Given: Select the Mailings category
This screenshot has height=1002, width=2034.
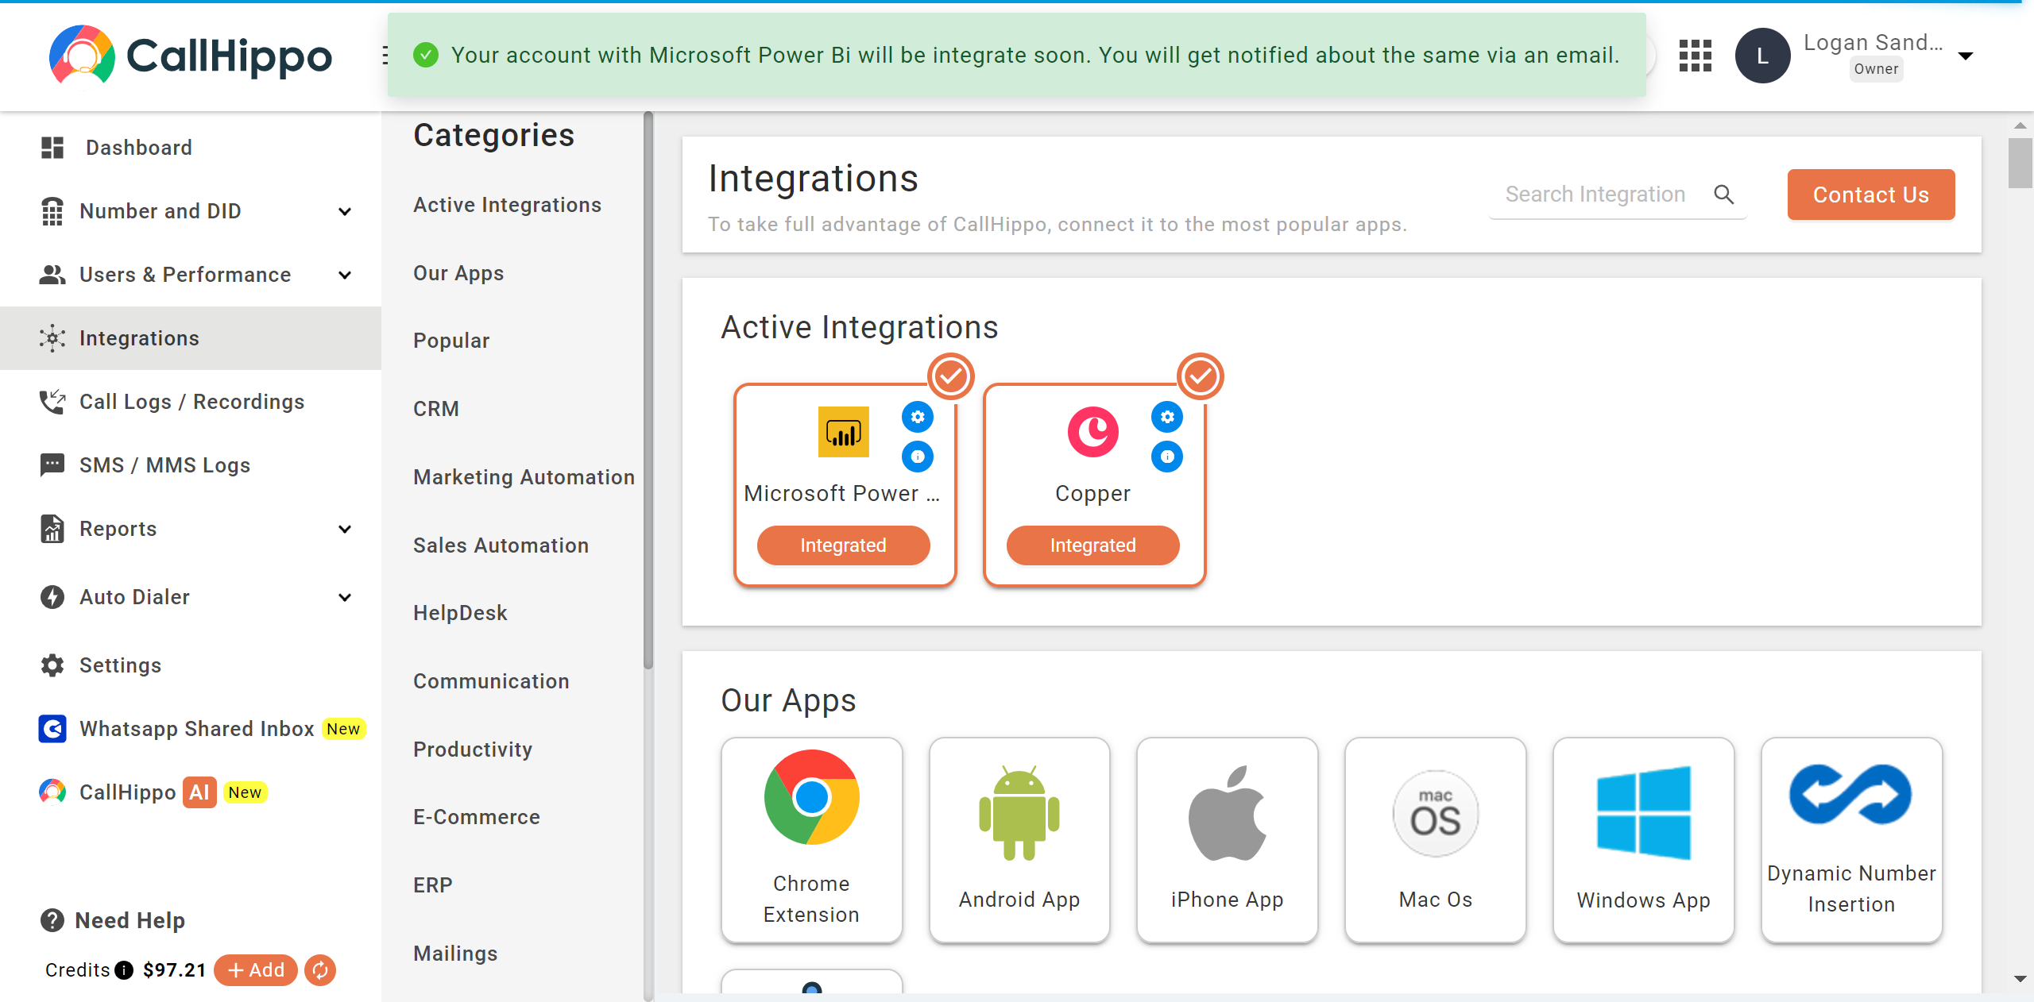Looking at the screenshot, I should (x=455, y=954).
